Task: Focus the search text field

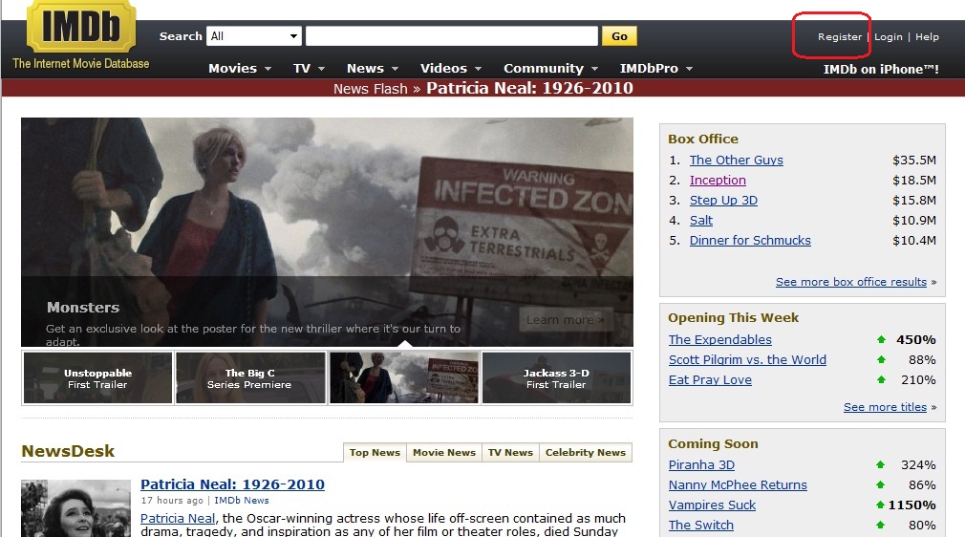Action: pos(452,36)
